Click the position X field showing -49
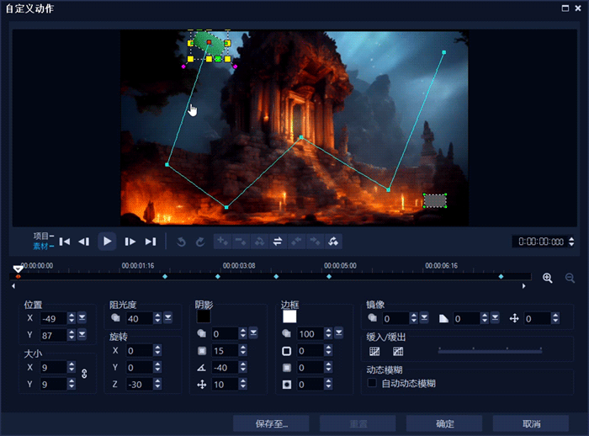This screenshot has height=436, width=589. pos(54,319)
